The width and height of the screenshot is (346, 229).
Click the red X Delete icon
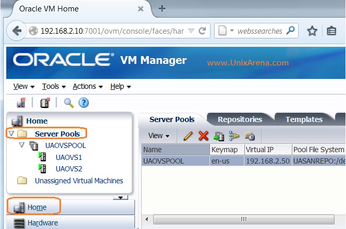coord(203,136)
